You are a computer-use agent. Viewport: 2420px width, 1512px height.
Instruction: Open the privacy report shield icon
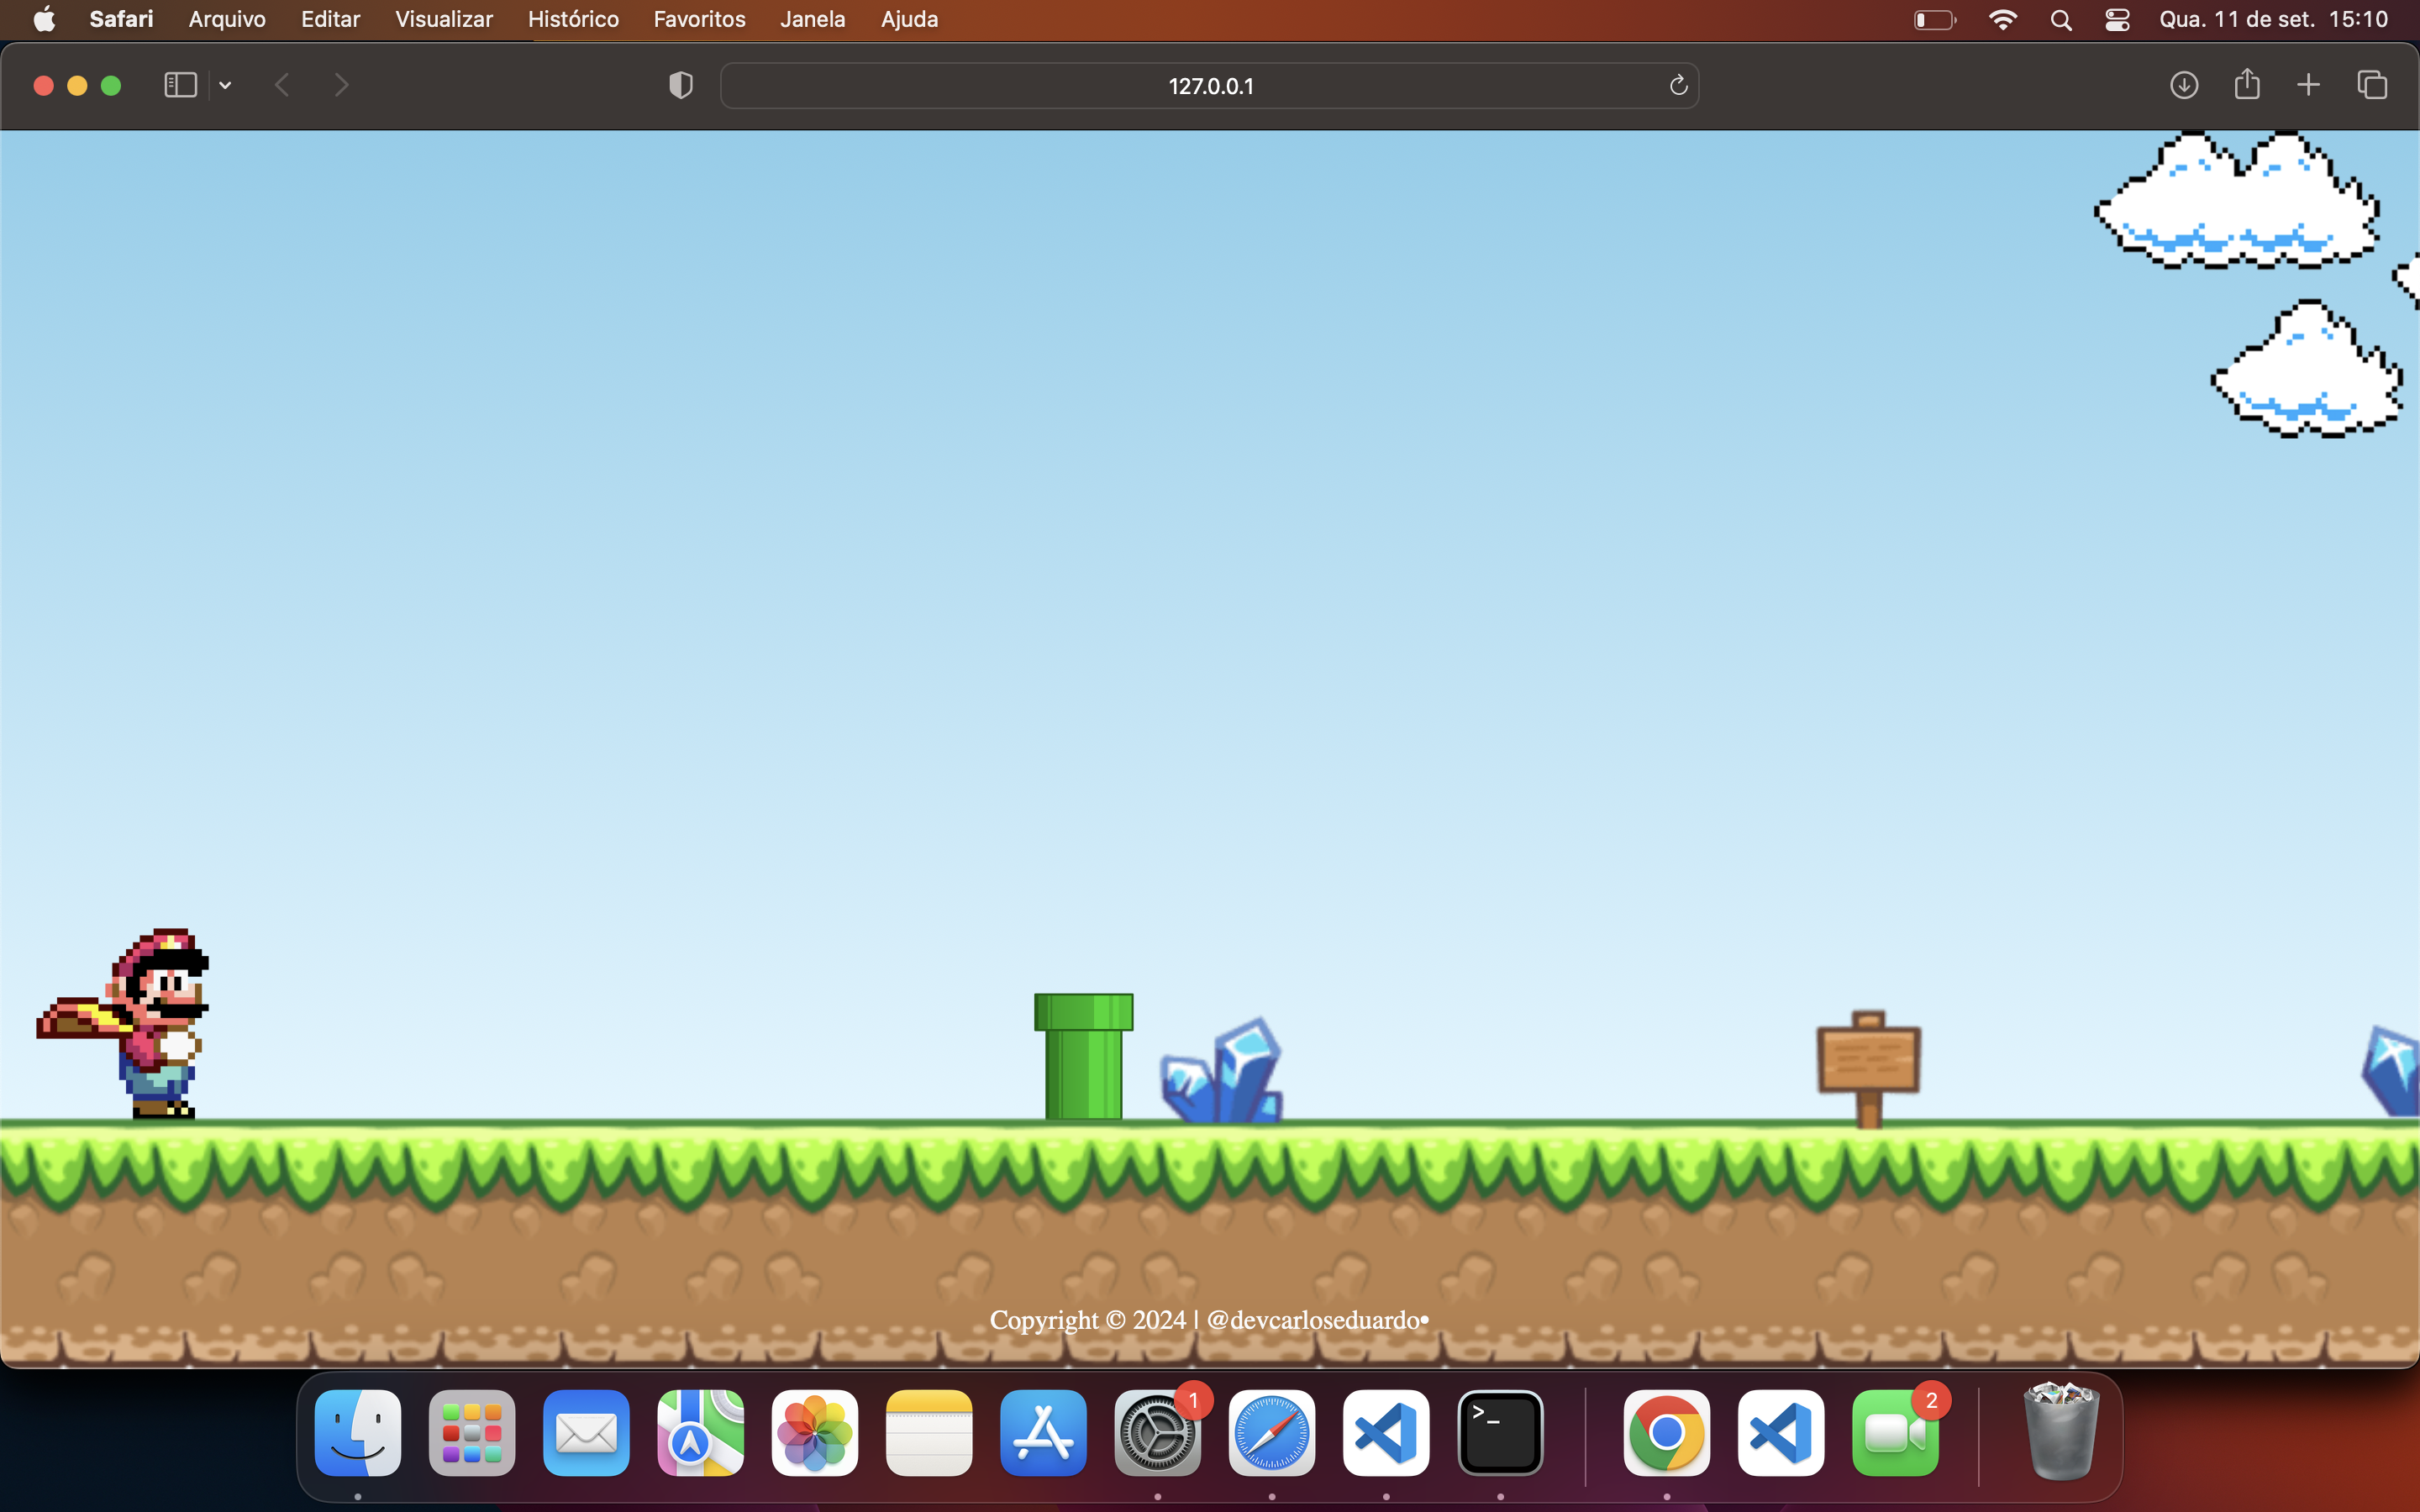tap(681, 86)
